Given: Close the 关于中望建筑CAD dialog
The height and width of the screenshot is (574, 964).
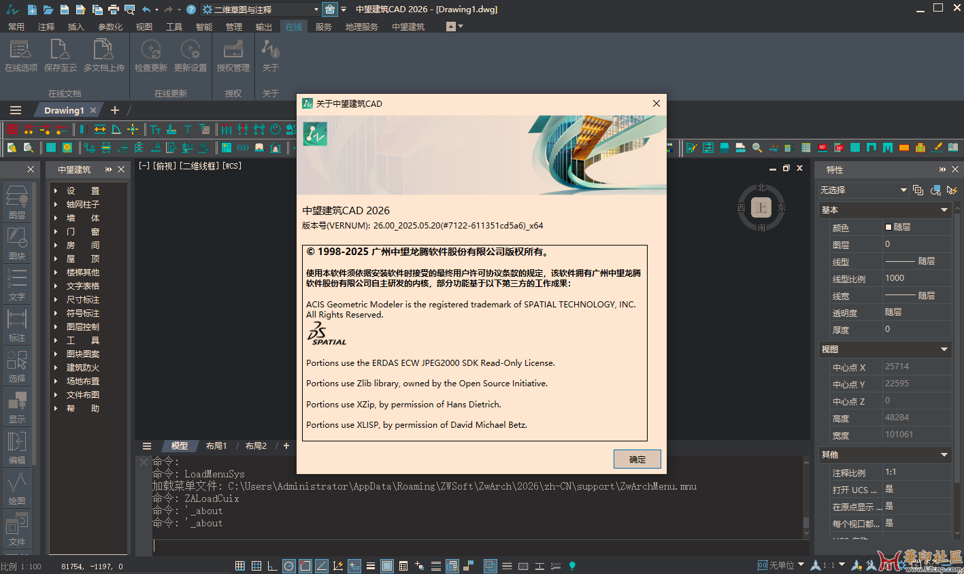Looking at the screenshot, I should pyautogui.click(x=656, y=103).
